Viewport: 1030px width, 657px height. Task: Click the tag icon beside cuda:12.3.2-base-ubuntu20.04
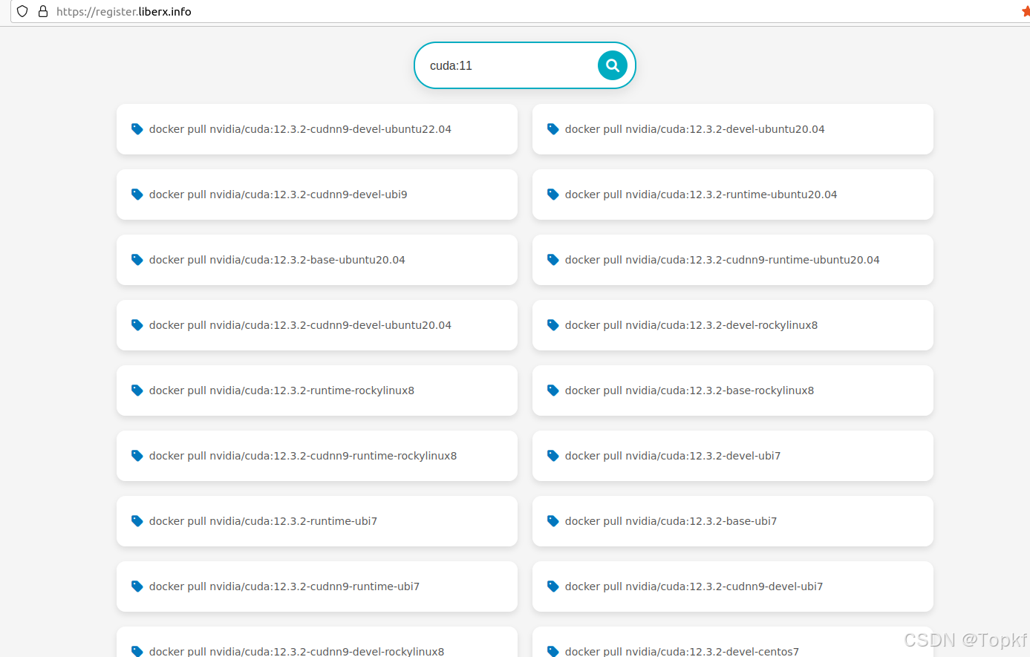[137, 260]
